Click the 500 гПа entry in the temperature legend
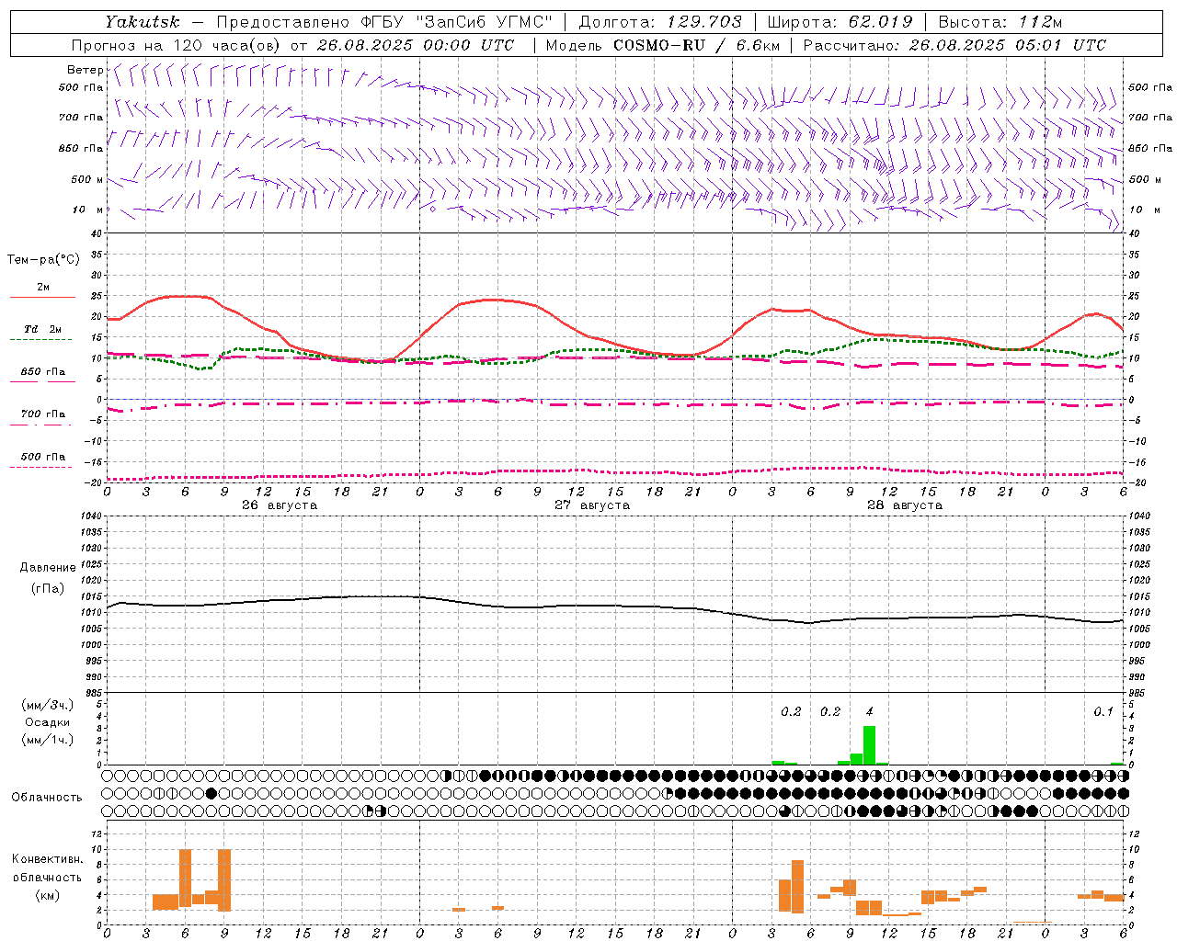This screenshot has height=941, width=1177. 42,457
